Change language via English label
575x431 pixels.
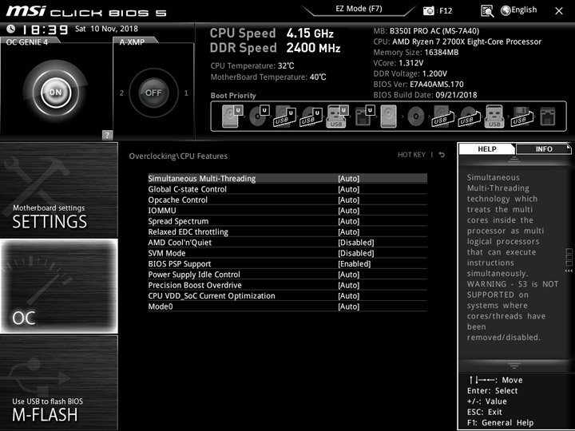(524, 10)
